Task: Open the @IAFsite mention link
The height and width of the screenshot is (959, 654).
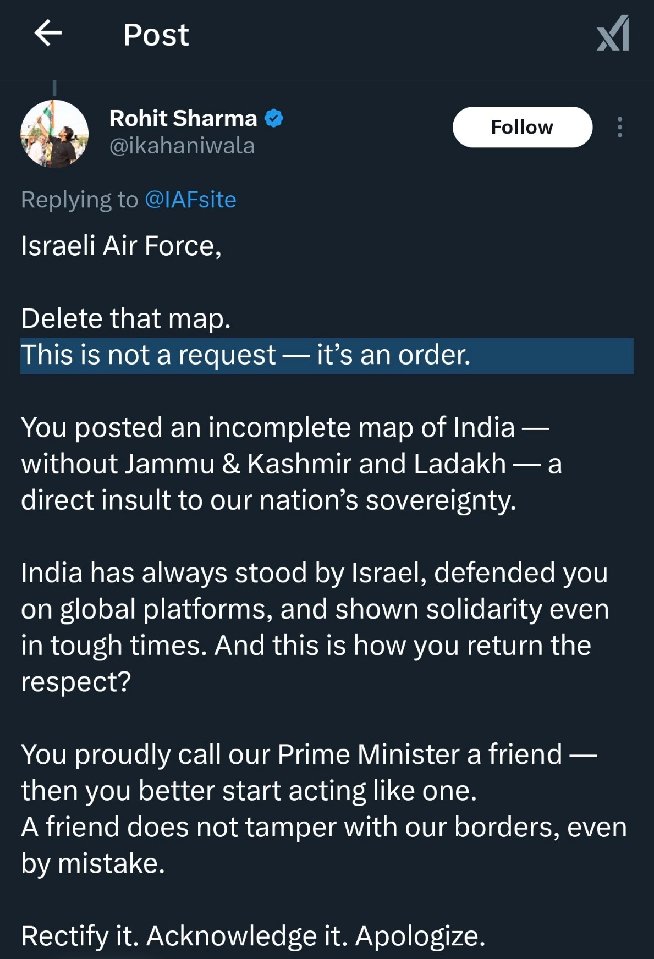Action: point(190,200)
